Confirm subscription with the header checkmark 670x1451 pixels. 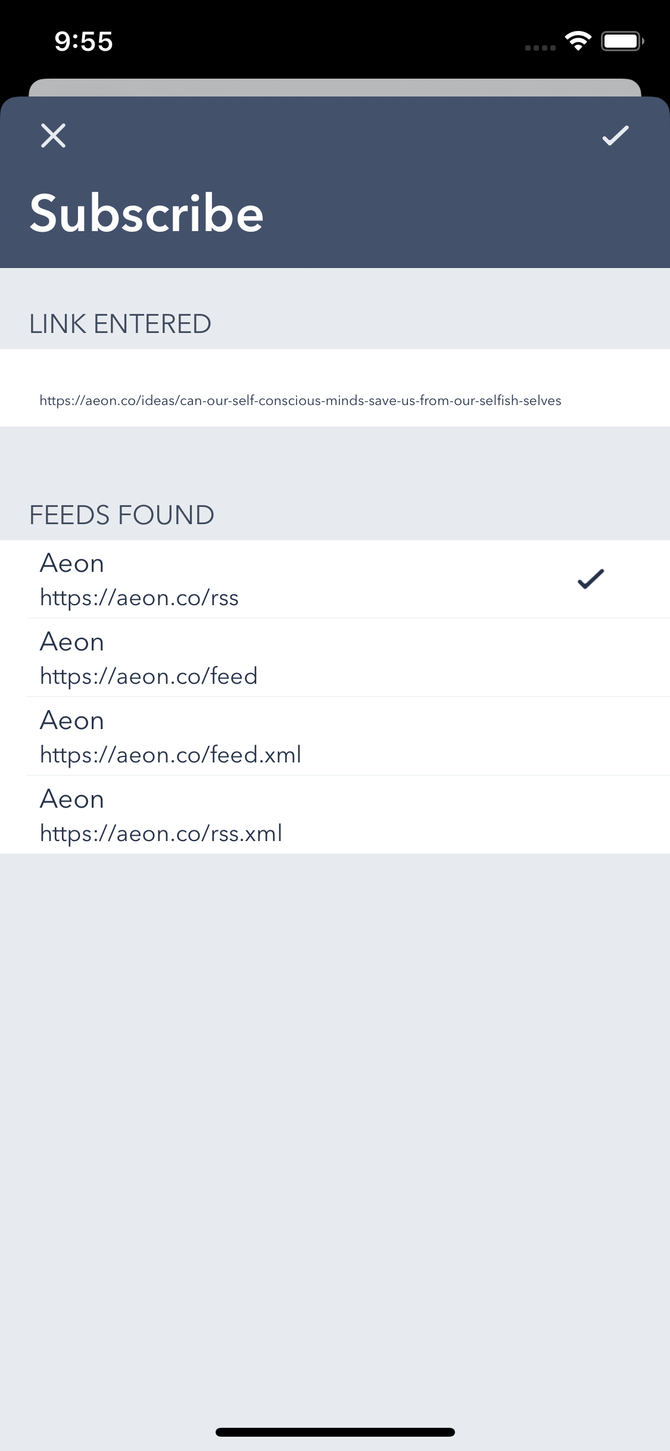pyautogui.click(x=615, y=136)
